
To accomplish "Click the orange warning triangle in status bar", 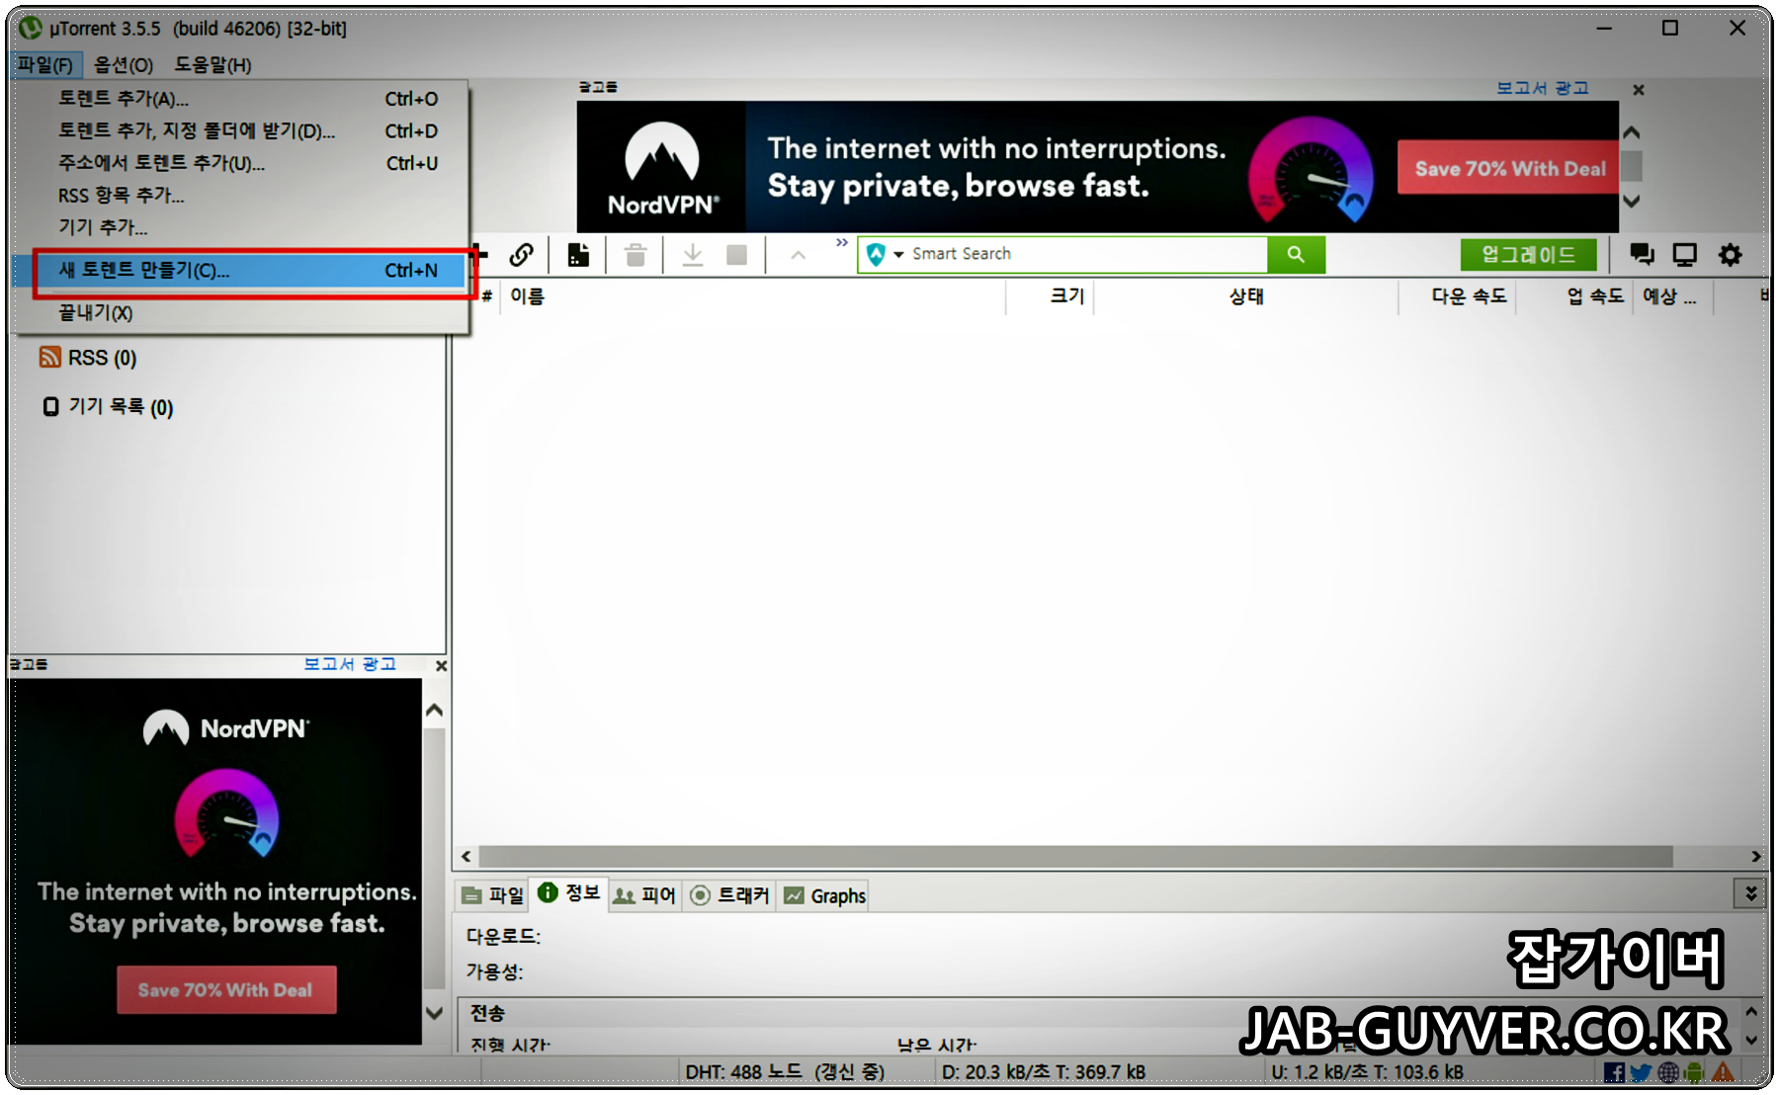I will tap(1723, 1071).
